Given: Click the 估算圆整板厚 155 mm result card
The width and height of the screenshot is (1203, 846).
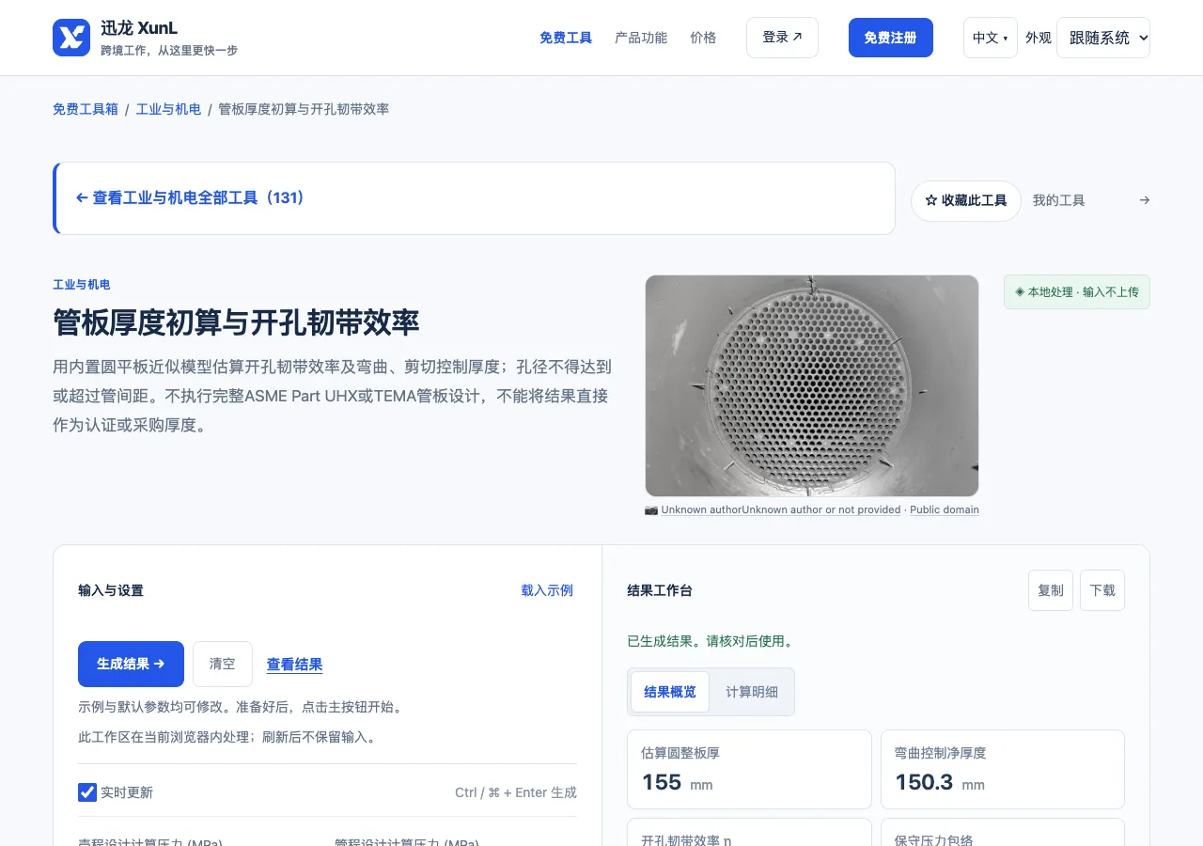Looking at the screenshot, I should pos(749,769).
